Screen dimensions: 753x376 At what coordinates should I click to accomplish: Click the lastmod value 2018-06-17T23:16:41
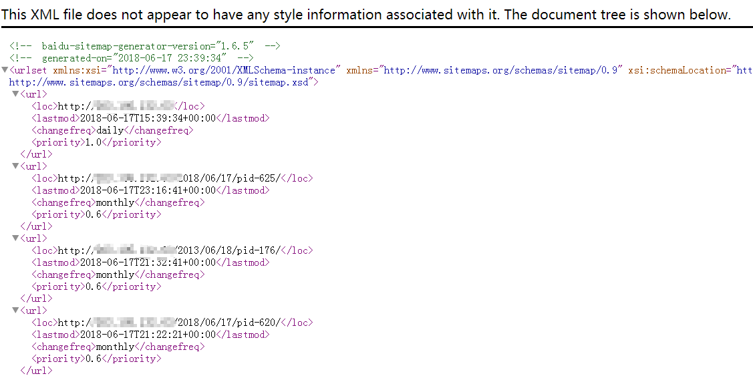(x=148, y=190)
